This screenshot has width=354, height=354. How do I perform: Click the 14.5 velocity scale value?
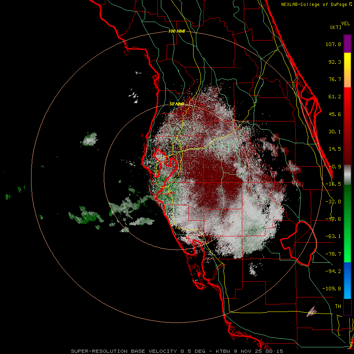[x=335, y=149]
